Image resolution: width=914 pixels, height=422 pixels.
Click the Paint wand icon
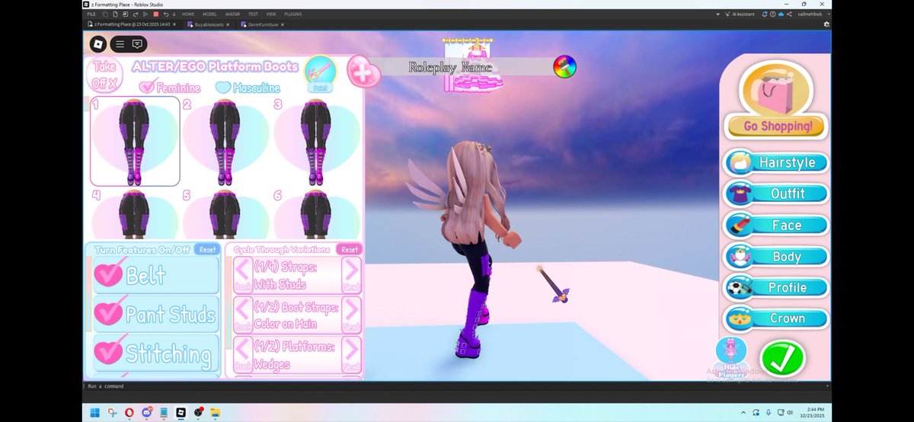tap(321, 74)
